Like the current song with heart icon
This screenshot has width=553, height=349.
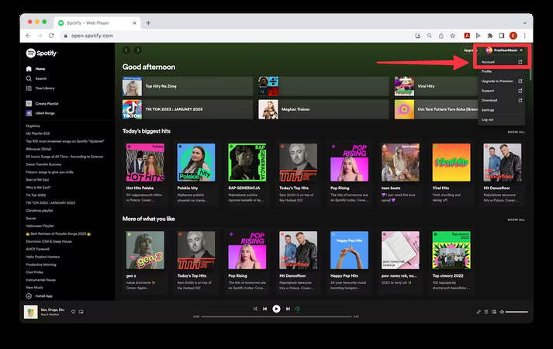(x=74, y=312)
